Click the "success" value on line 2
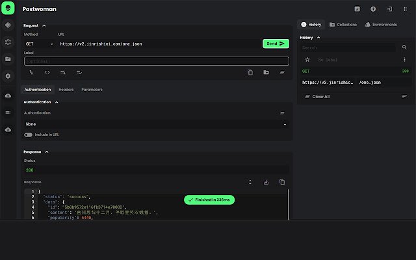 pyautogui.click(x=78, y=196)
